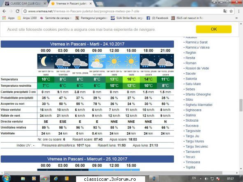
Task: Click the 12:00 sunny weather thumbnail
Action: click(114, 61)
